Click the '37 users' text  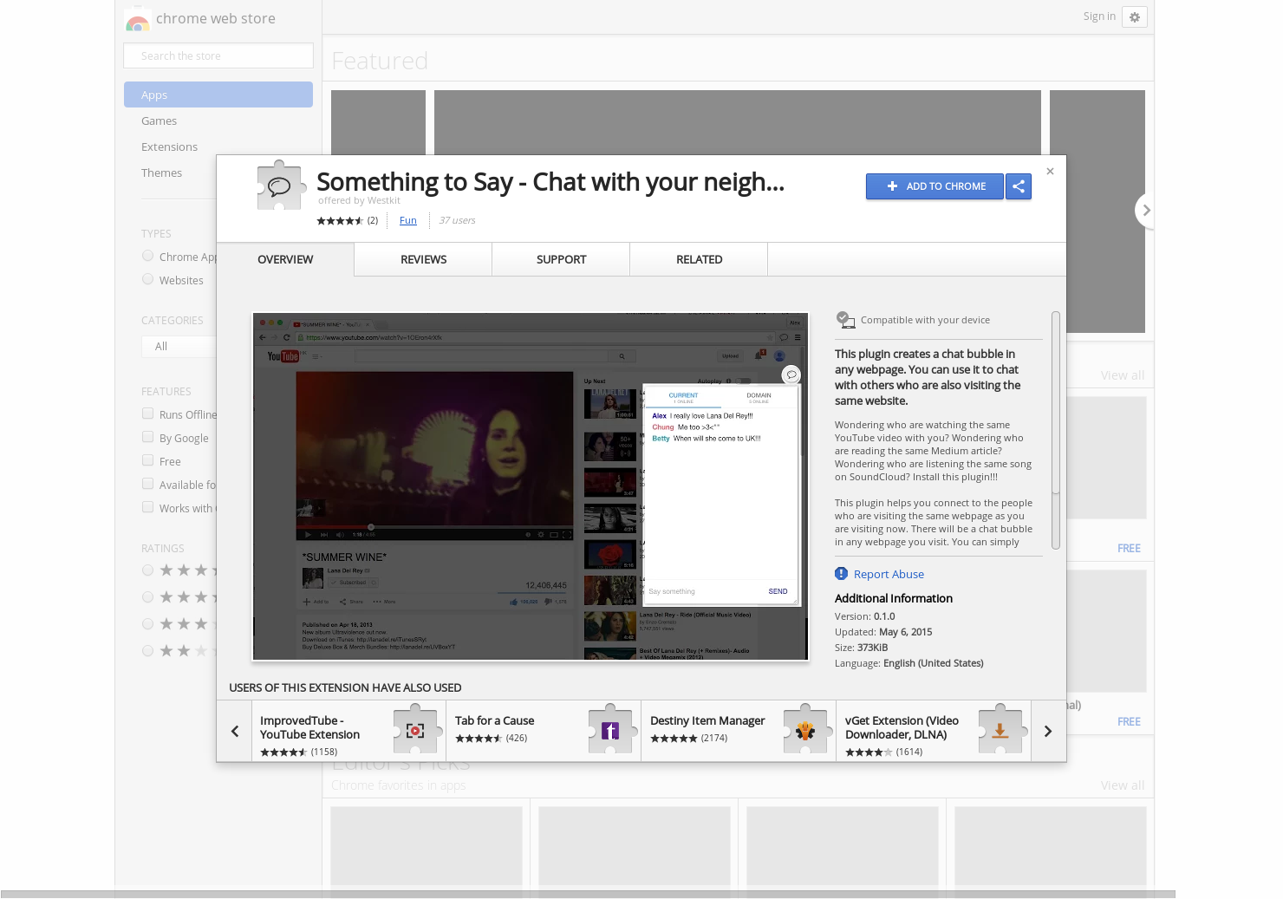tap(457, 220)
